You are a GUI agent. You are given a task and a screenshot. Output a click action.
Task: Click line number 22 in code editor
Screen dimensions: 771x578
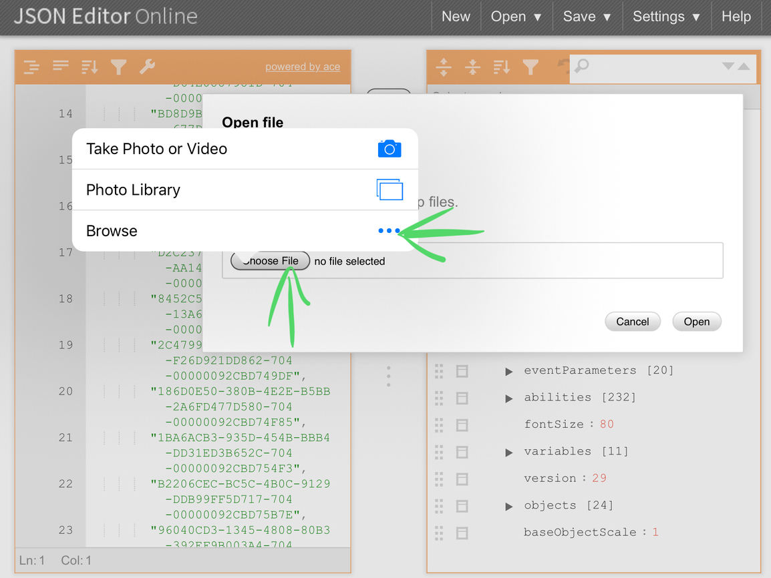coord(65,484)
